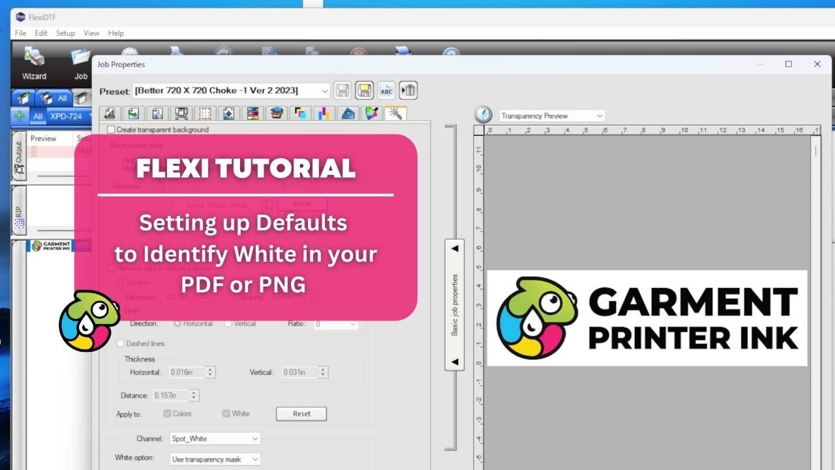835x470 pixels.
Task: Click the green plus add setup button
Action: click(x=20, y=116)
